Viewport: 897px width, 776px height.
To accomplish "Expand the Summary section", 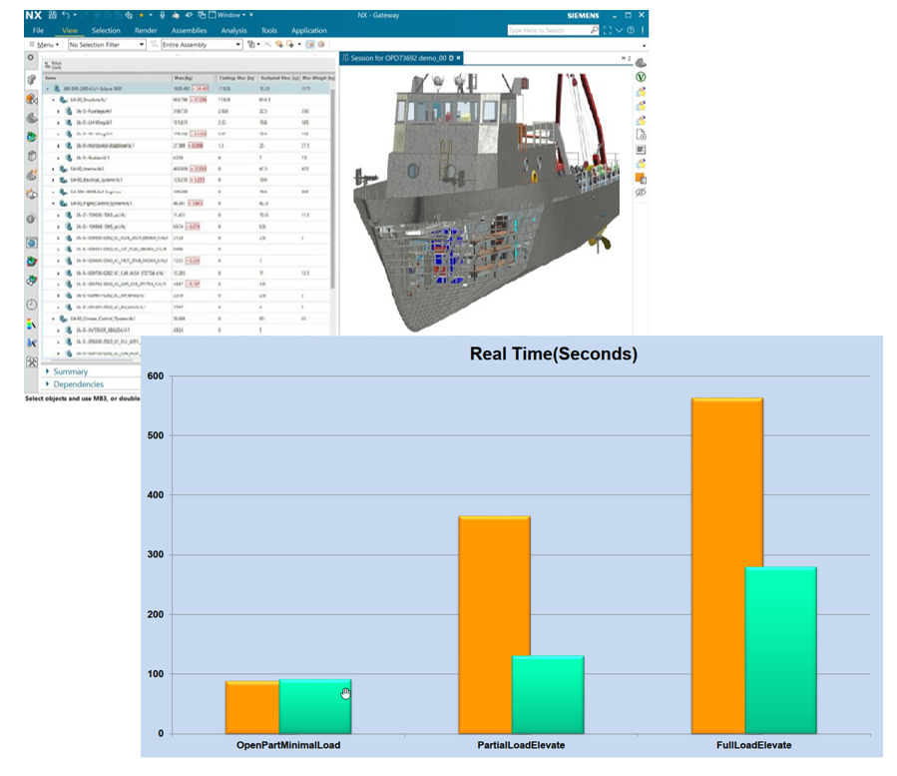I will click(x=70, y=372).
